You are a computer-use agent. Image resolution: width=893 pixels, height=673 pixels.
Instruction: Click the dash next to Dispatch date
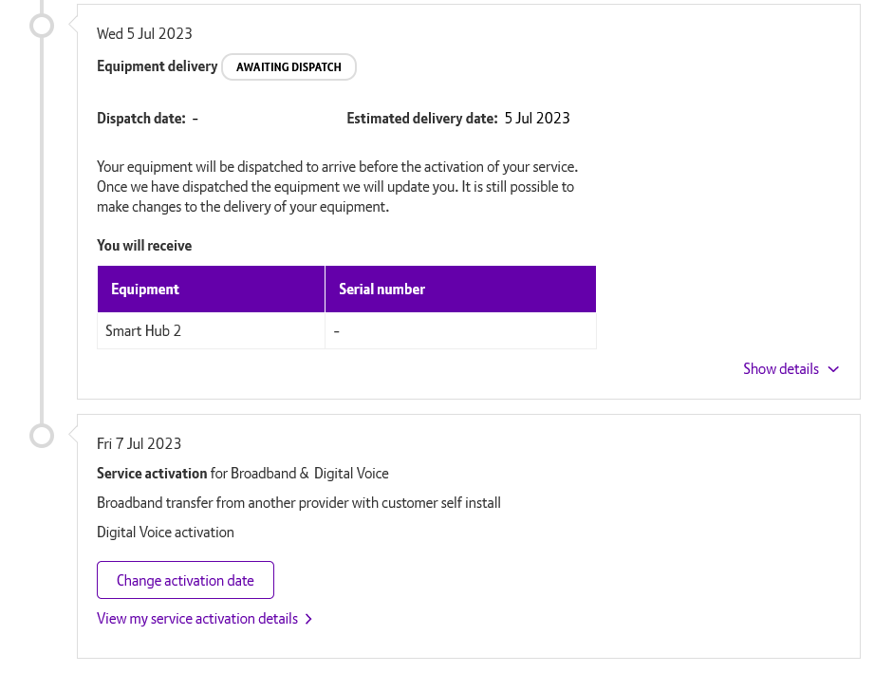(195, 119)
